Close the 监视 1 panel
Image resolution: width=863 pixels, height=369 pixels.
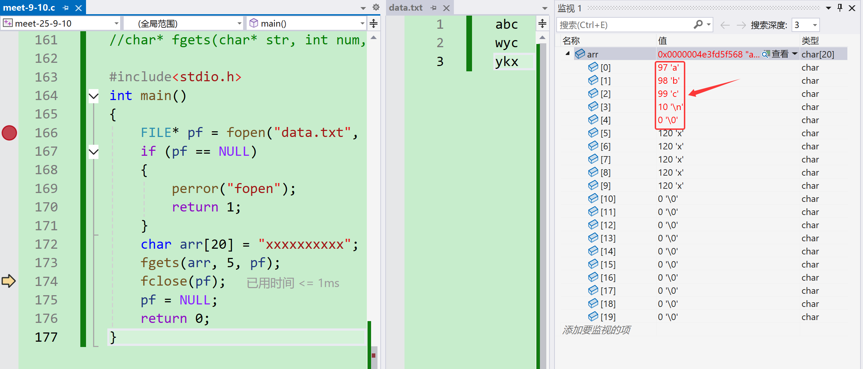(x=852, y=8)
